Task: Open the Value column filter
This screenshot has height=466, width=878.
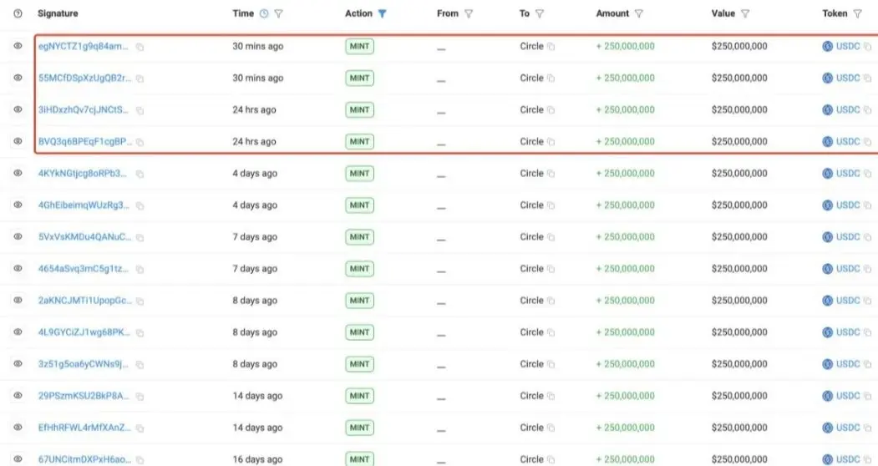Action: 745,13
